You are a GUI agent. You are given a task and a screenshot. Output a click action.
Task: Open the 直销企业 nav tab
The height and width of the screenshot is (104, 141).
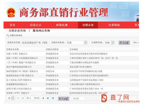(x=88, y=25)
